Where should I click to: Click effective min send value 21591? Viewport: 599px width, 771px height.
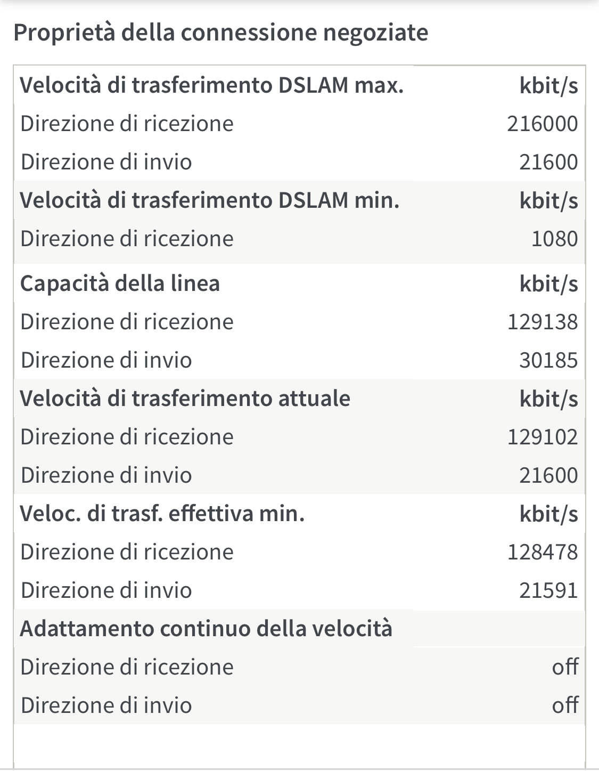pyautogui.click(x=548, y=590)
